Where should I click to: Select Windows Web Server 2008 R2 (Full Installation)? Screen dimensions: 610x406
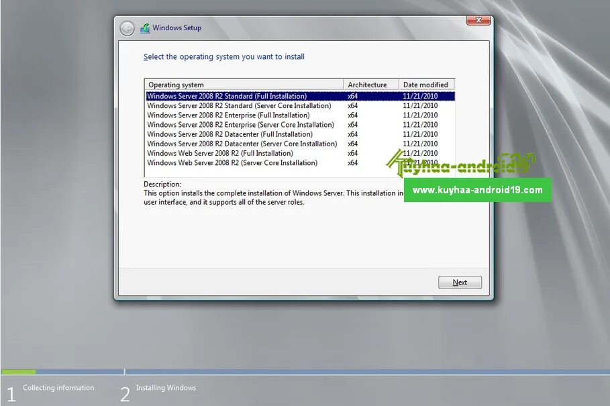(300, 153)
